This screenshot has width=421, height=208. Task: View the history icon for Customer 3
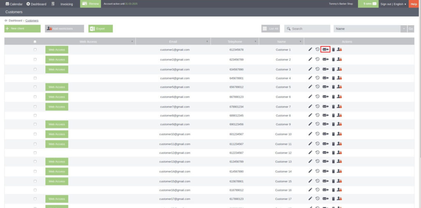point(317,69)
